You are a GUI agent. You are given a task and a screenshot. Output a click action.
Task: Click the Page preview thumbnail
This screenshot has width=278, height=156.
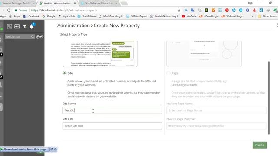[204, 54]
